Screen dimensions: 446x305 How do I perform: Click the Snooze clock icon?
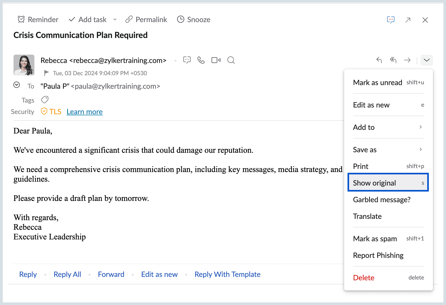181,20
